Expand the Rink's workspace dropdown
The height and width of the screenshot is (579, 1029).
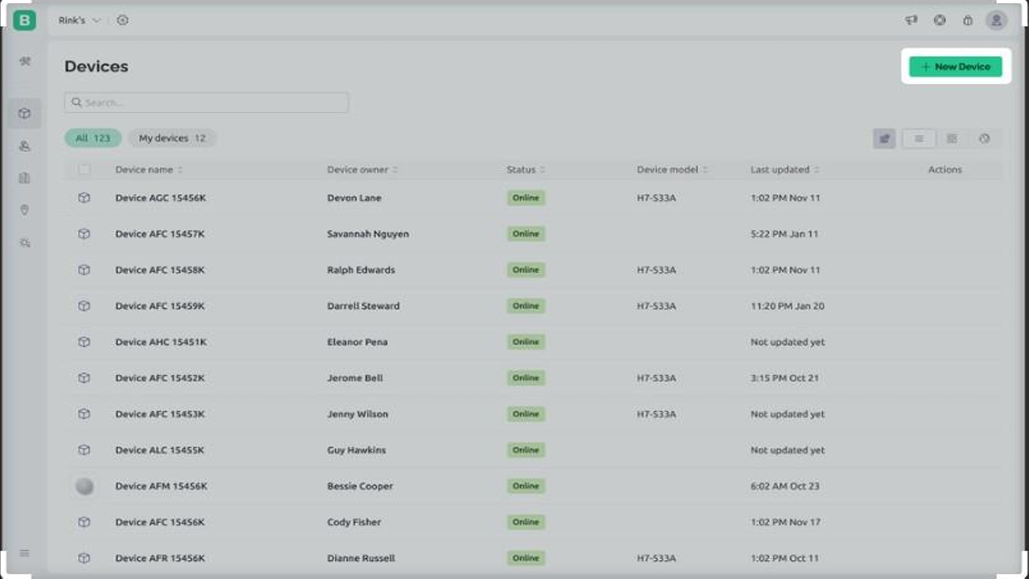pos(79,20)
